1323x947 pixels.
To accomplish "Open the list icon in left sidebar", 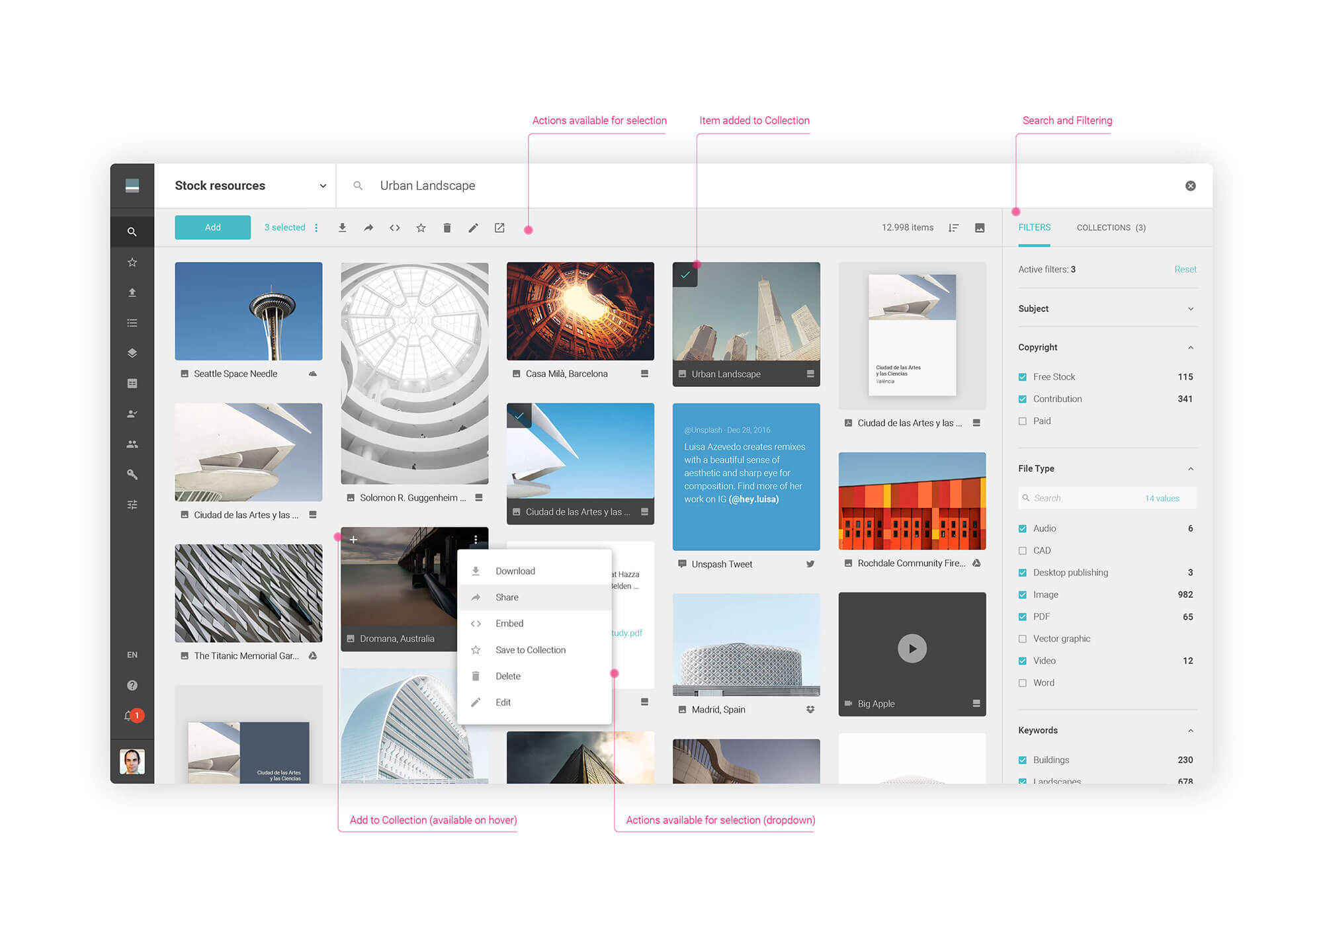I will pyautogui.click(x=132, y=323).
